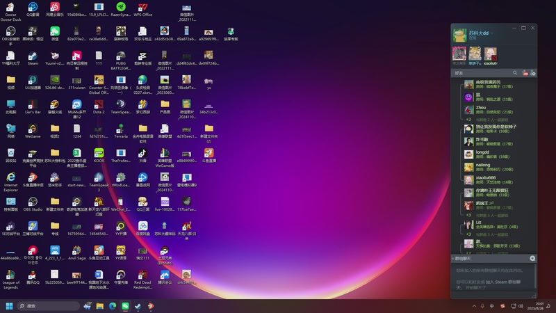Select the Counter-Strike Global Offensive icon
The width and height of the screenshot is (556, 313).
point(99,84)
